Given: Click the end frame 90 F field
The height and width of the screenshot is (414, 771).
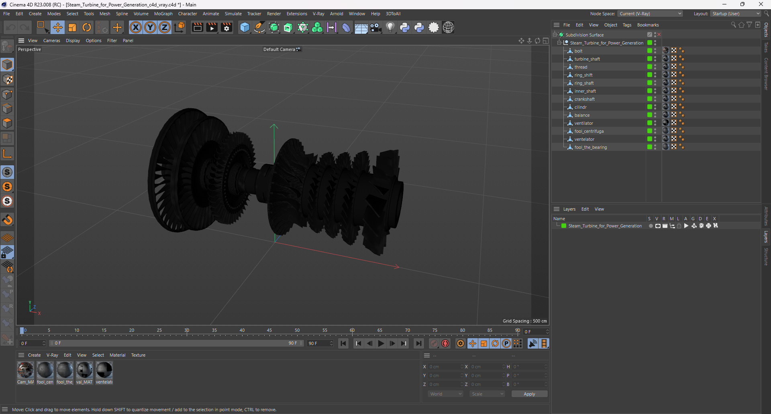Looking at the screenshot, I should point(320,343).
